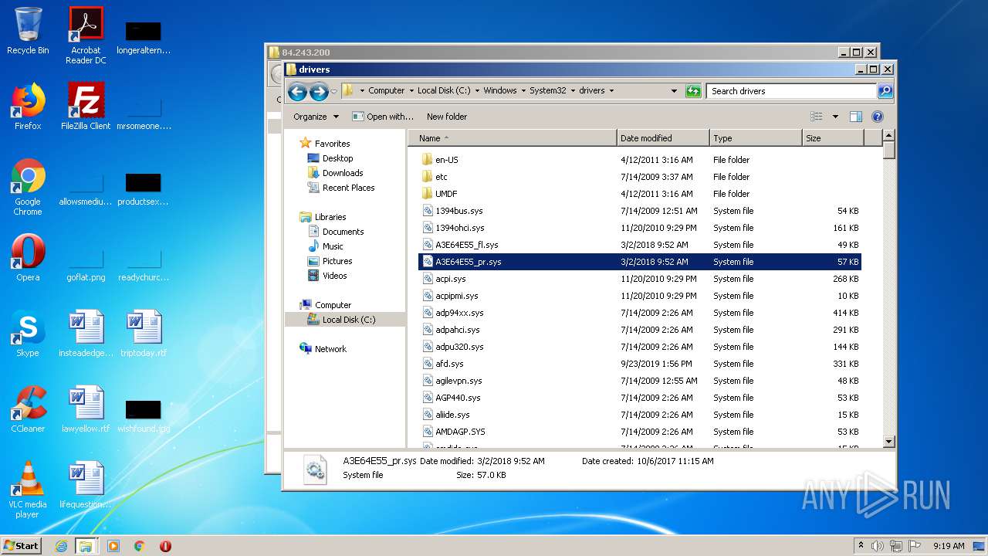Open the Help question mark icon
988x556 pixels.
point(877,117)
